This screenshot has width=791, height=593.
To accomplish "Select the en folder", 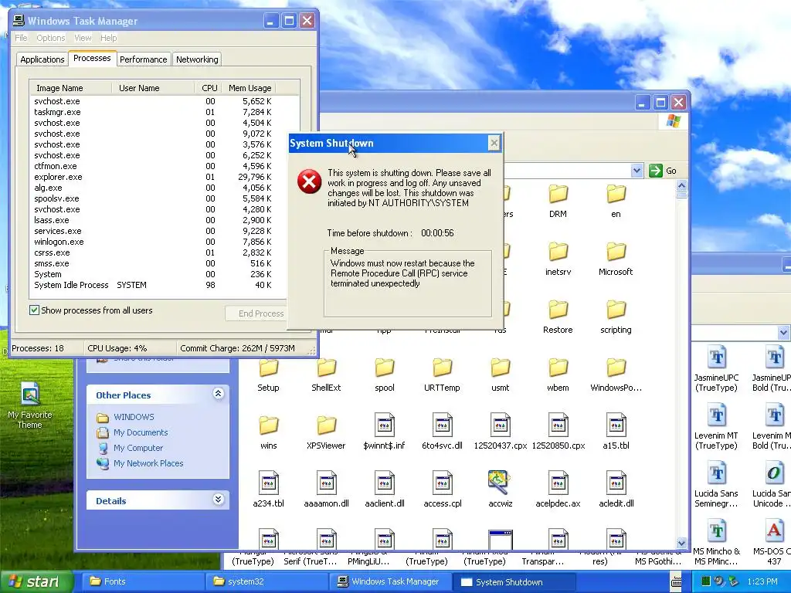I will pyautogui.click(x=616, y=201).
